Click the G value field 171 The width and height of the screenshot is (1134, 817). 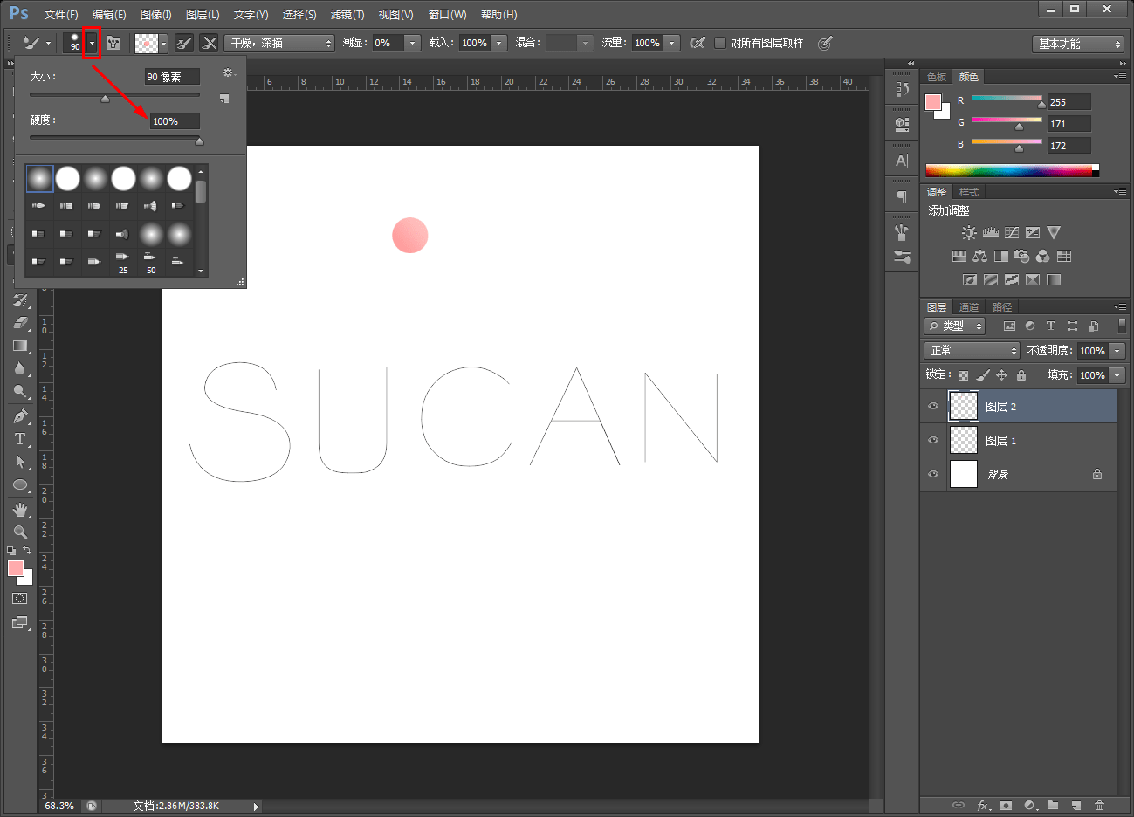(1069, 124)
